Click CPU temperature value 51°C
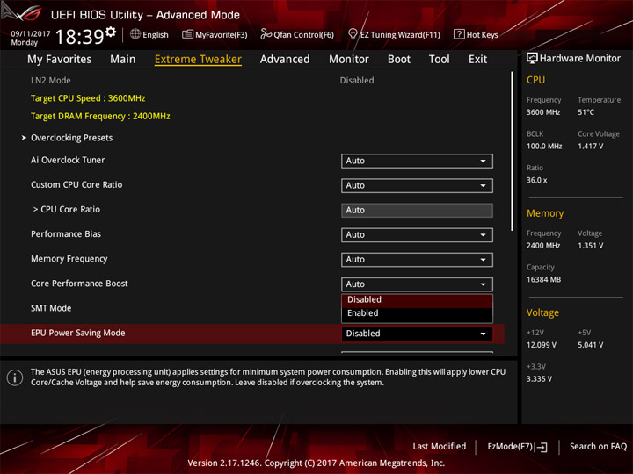633x474 pixels. point(586,112)
